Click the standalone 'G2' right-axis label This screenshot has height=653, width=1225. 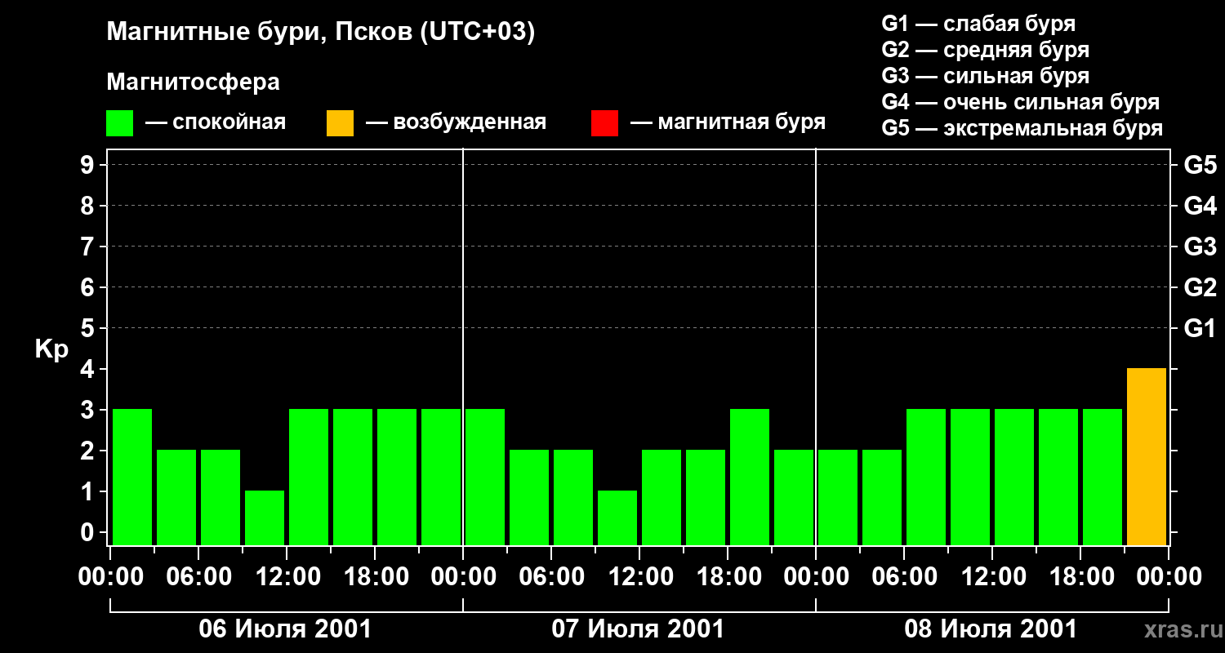pos(1200,287)
